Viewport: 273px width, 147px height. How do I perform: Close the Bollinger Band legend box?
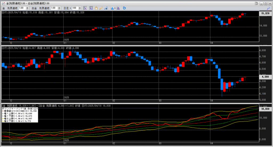click(x=37, y=109)
